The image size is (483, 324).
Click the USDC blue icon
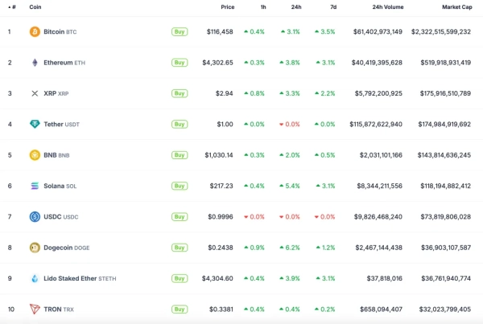(x=35, y=216)
